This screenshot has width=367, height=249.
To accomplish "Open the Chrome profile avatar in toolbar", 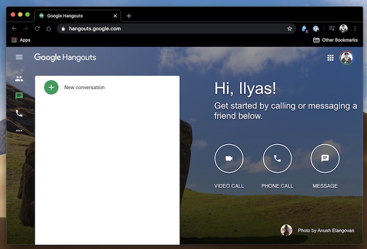I will pyautogui.click(x=343, y=28).
